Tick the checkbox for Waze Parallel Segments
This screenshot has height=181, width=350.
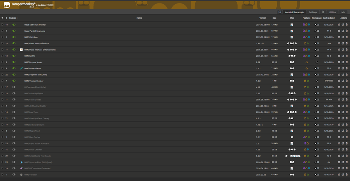coord(2,31)
